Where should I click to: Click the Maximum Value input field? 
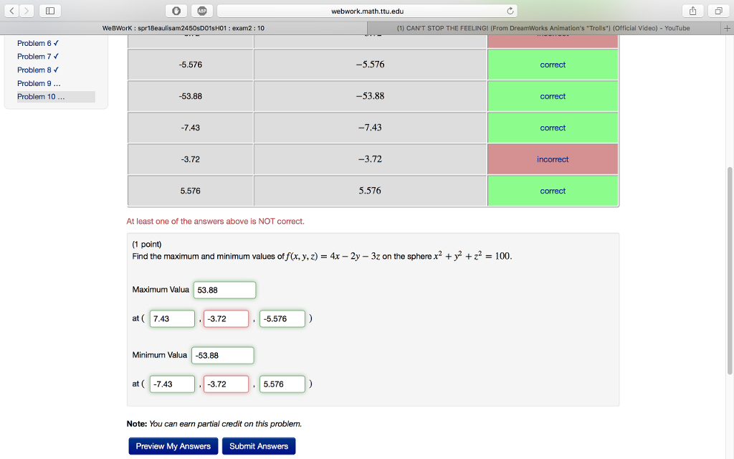point(224,290)
